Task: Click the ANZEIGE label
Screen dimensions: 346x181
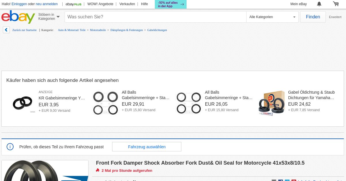Action: [x=46, y=92]
